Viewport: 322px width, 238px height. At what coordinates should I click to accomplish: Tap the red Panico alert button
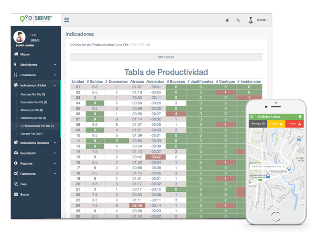pyautogui.click(x=295, y=124)
